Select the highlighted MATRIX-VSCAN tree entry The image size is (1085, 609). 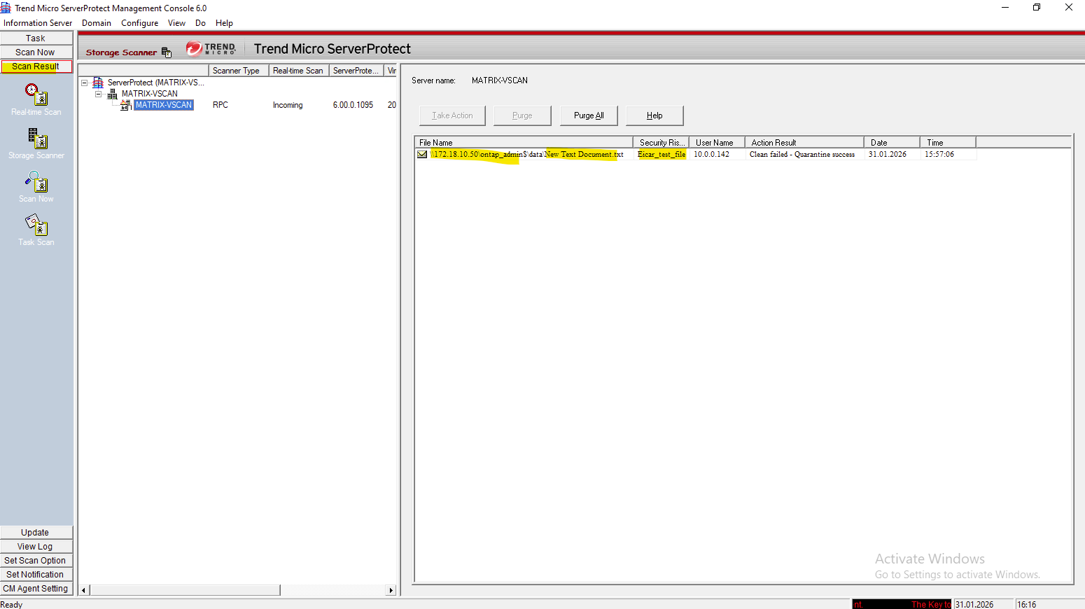(164, 105)
